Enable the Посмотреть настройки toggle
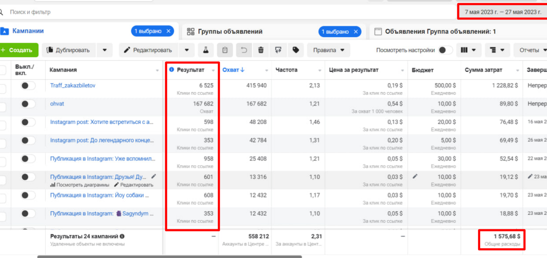Image resolution: width=547 pixels, height=258 pixels. [445, 50]
